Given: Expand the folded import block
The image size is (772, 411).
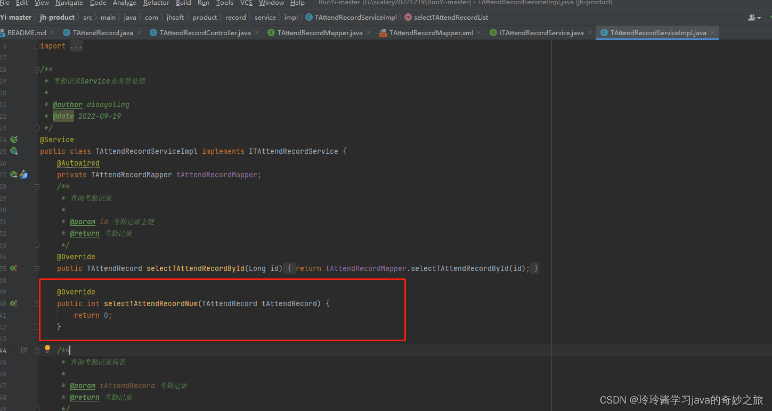Looking at the screenshot, I should pyautogui.click(x=37, y=46).
